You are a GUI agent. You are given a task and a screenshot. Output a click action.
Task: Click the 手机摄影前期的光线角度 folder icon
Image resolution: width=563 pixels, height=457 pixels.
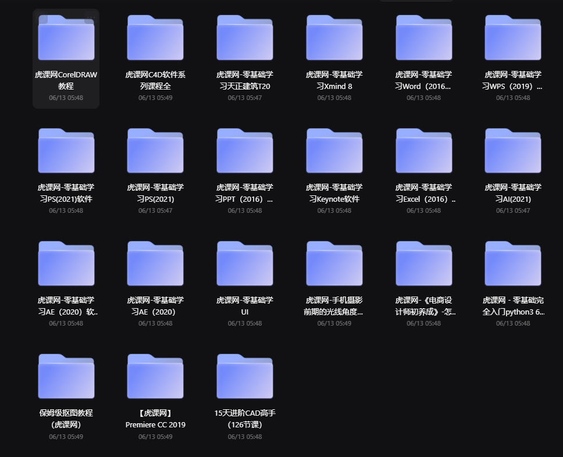(334, 263)
